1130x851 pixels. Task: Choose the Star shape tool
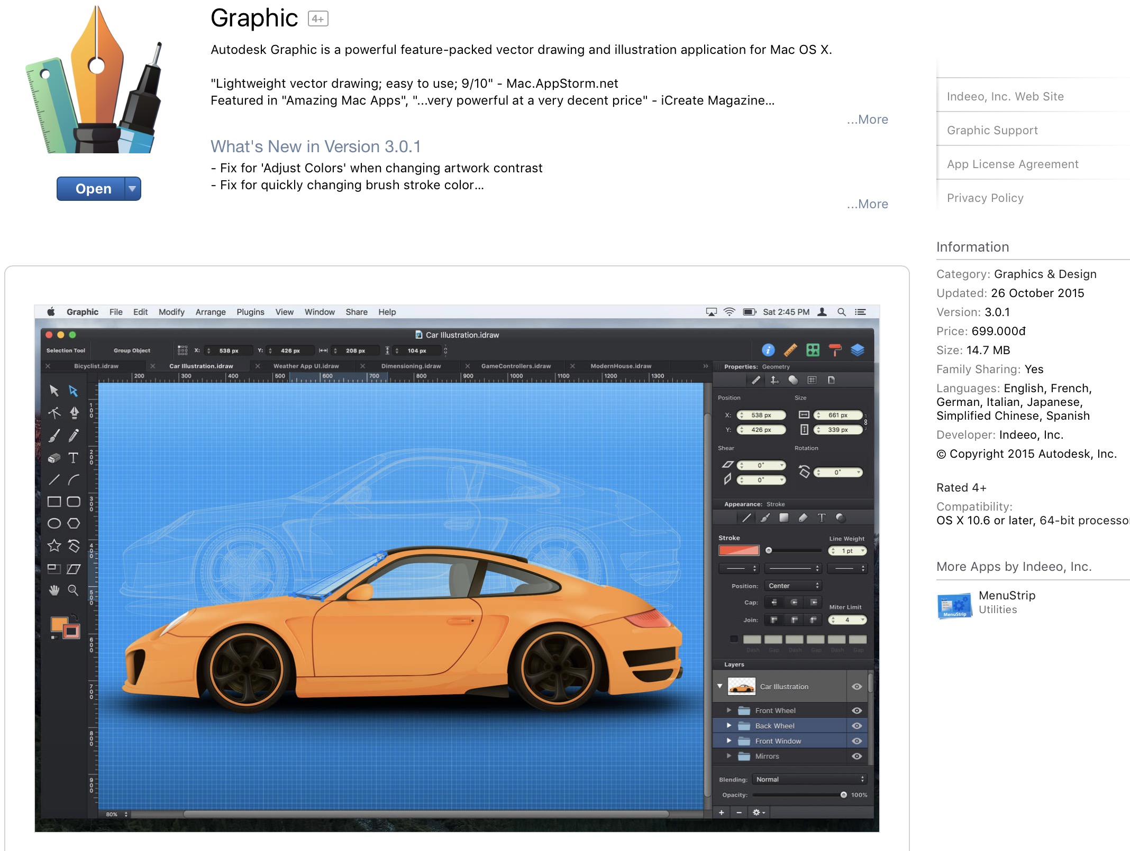[54, 545]
